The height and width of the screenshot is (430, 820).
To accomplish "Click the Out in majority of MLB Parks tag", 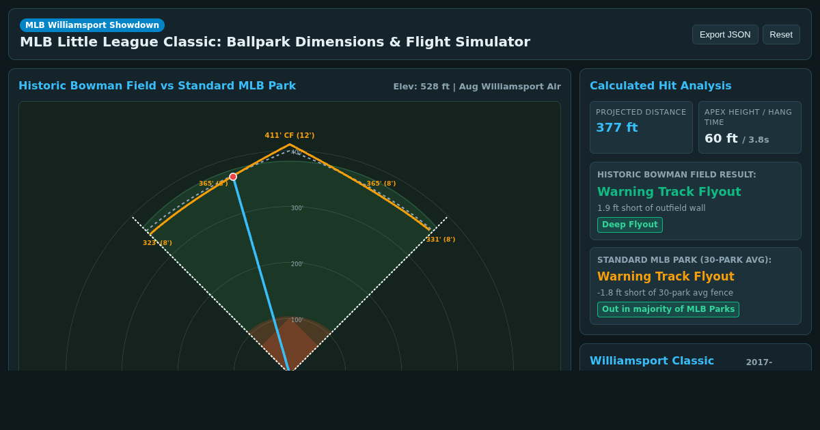I will [668, 309].
